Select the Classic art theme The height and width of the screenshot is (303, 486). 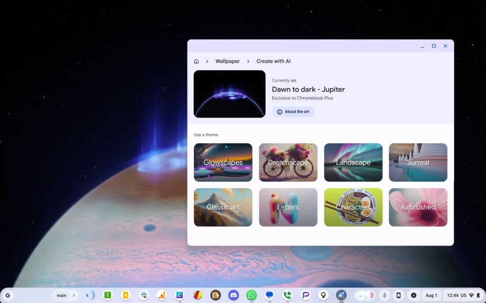click(223, 207)
